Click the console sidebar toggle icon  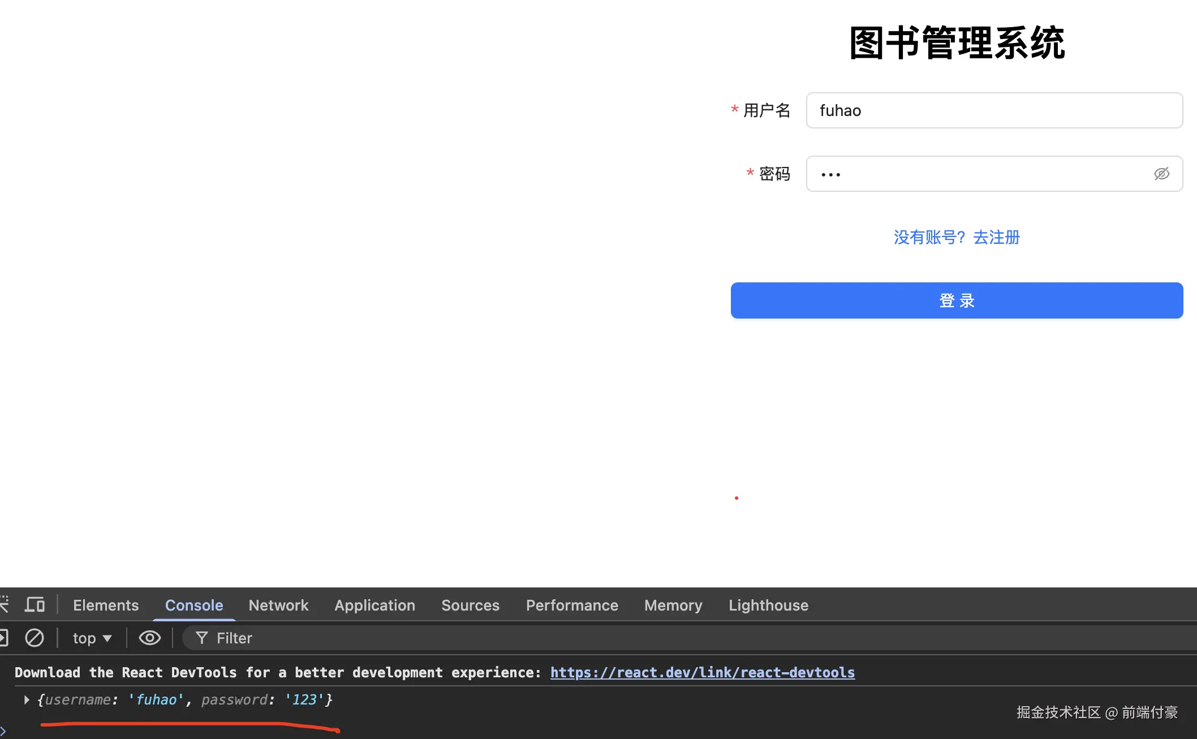coord(3,638)
